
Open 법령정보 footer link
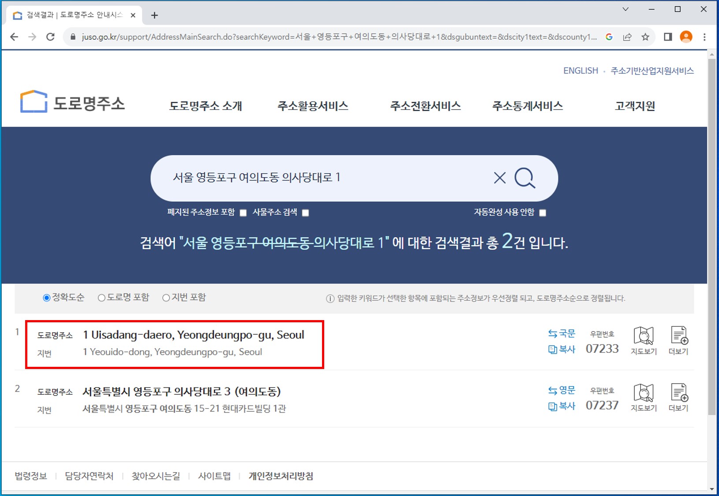point(30,476)
